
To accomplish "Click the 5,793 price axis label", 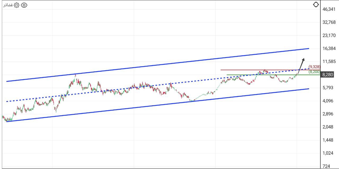I will [x=329, y=88].
